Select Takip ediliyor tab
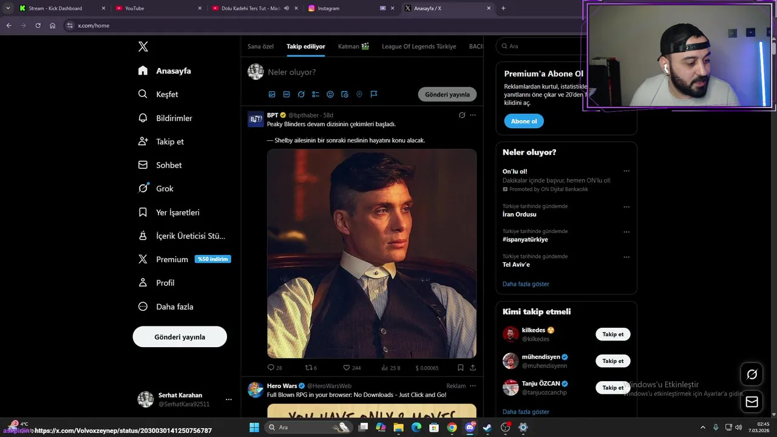This screenshot has width=777, height=437. (x=306, y=46)
